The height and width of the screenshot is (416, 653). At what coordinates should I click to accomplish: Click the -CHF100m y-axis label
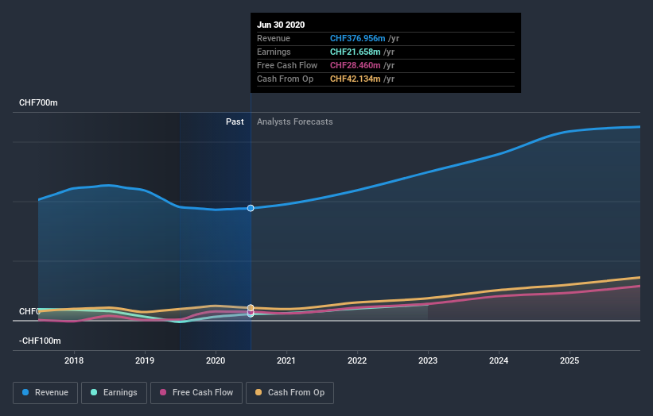tap(40, 341)
